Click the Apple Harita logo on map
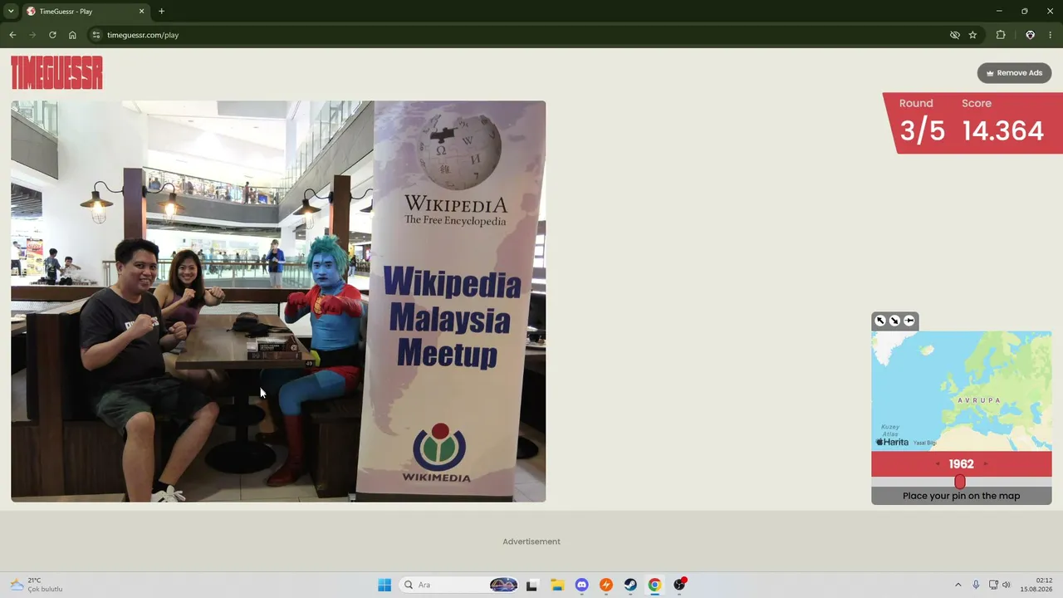 [x=893, y=442]
